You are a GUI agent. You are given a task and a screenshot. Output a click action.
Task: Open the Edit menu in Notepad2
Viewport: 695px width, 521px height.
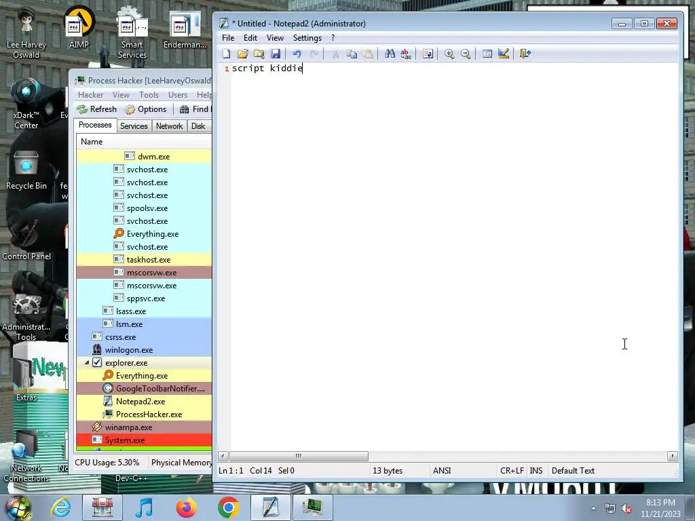pyautogui.click(x=250, y=38)
